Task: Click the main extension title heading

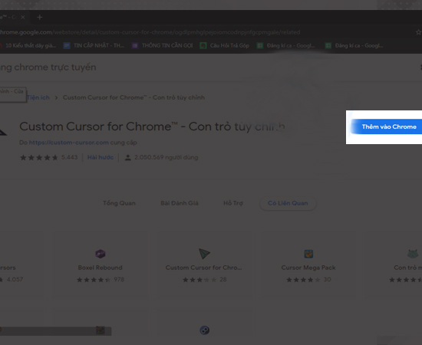Action: pos(152,127)
